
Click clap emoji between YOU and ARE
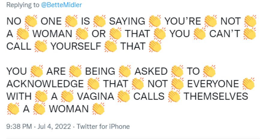[x=37, y=71]
